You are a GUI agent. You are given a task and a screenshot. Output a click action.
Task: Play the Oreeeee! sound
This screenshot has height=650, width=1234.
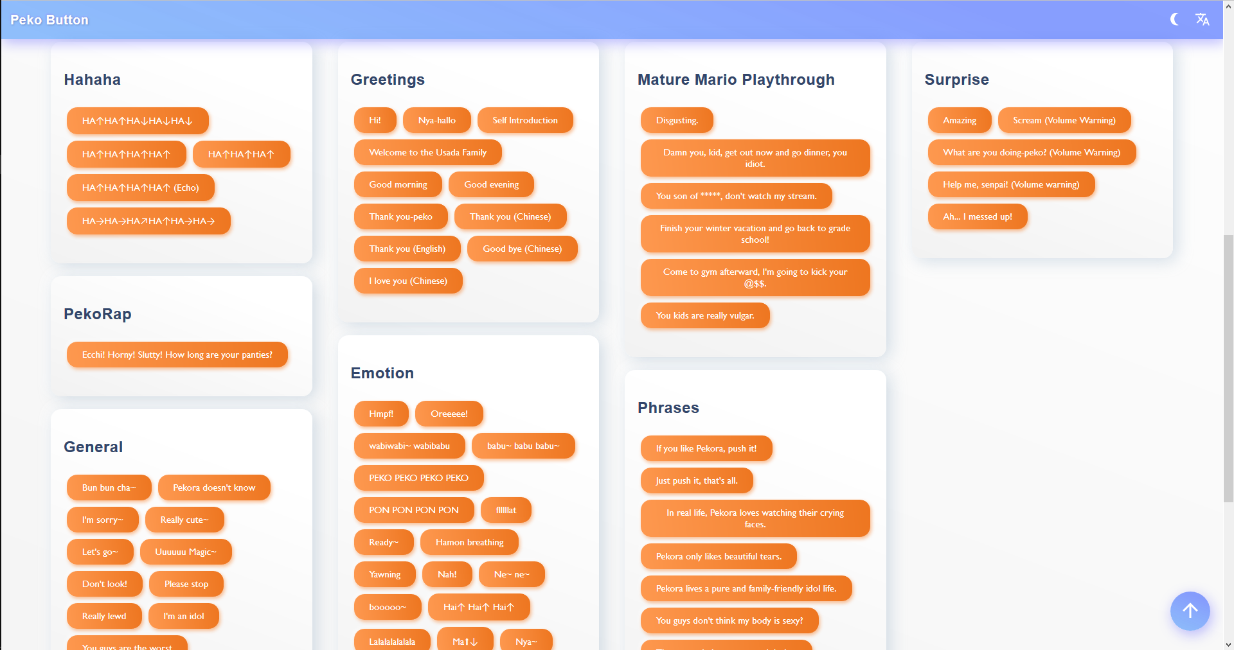tap(449, 414)
